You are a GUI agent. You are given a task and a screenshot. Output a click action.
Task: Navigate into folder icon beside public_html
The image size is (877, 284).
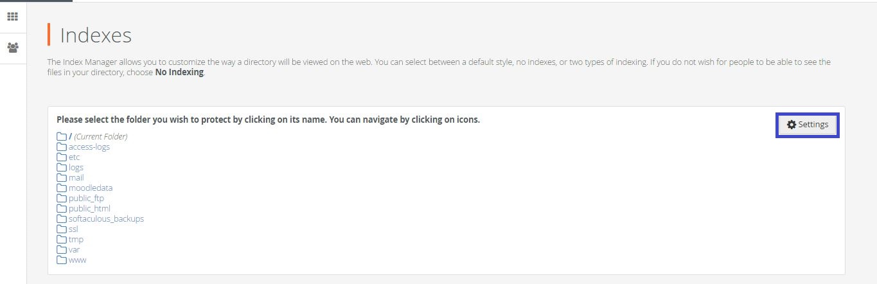[62, 208]
